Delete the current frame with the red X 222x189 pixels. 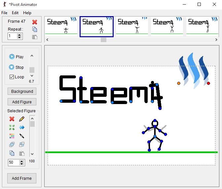pyautogui.click(x=35, y=22)
